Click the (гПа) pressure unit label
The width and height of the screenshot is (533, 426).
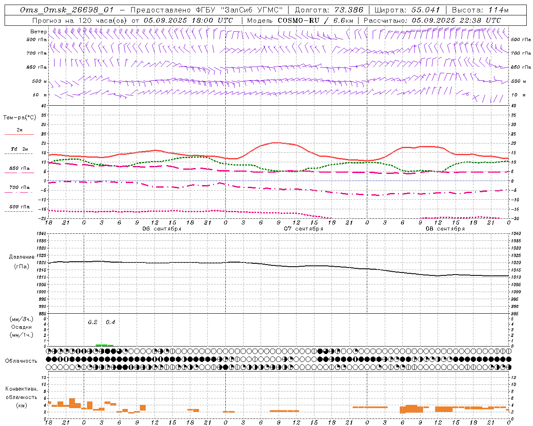pyautogui.click(x=21, y=267)
